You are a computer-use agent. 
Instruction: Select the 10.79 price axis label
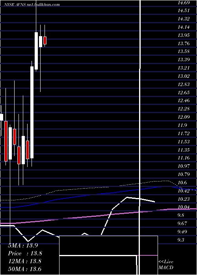click(184, 174)
